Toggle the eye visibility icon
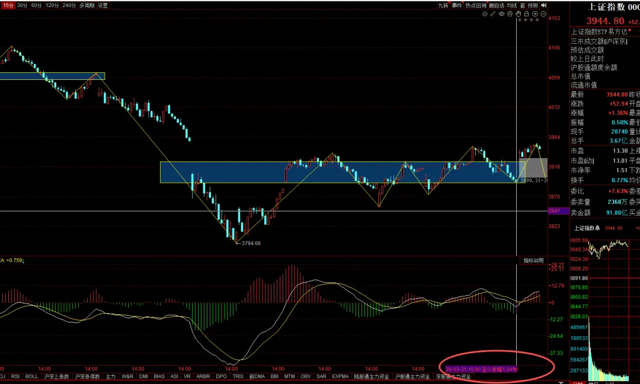640x384 pixels. click(502, 14)
